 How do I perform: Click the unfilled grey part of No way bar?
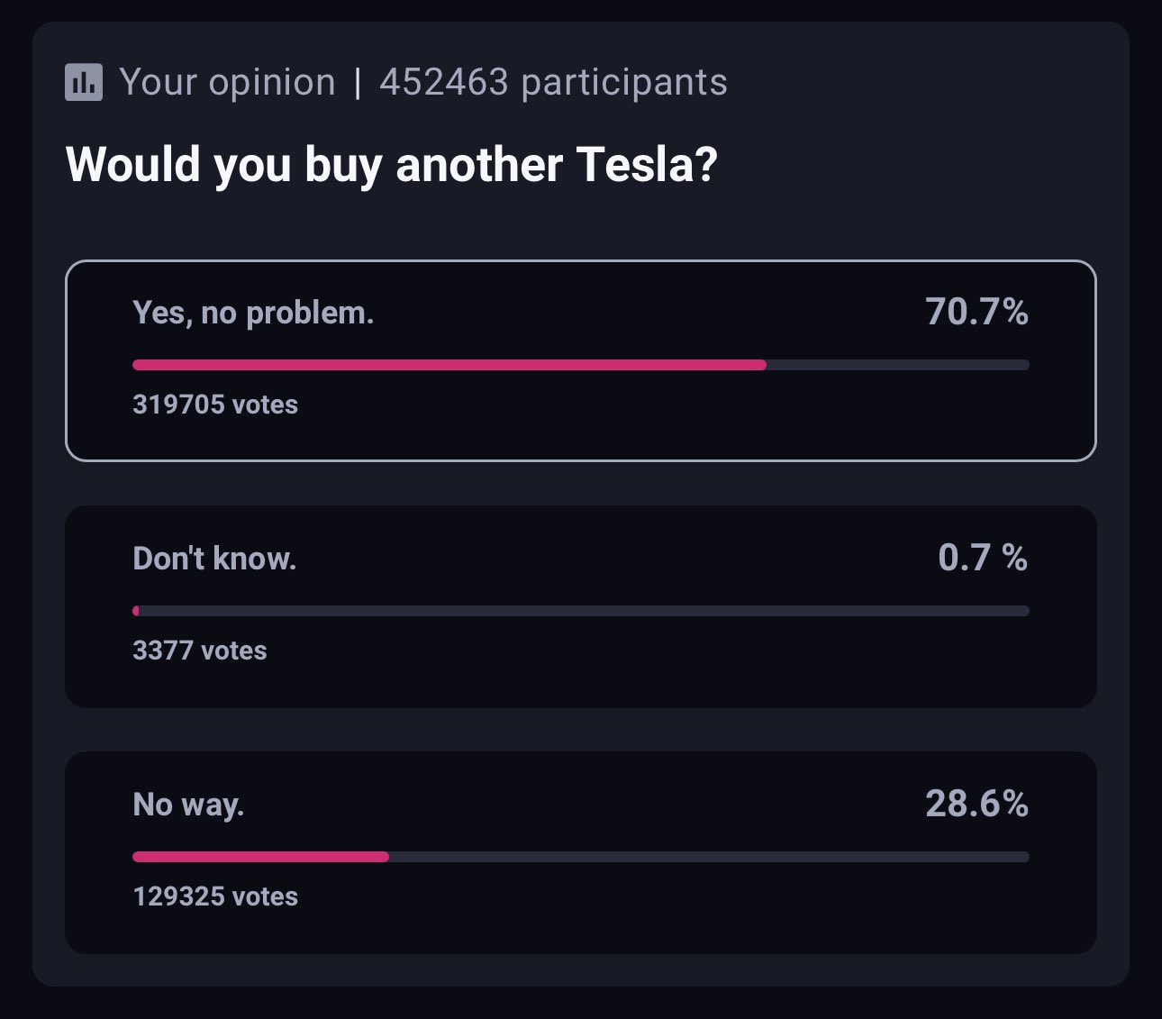708,857
